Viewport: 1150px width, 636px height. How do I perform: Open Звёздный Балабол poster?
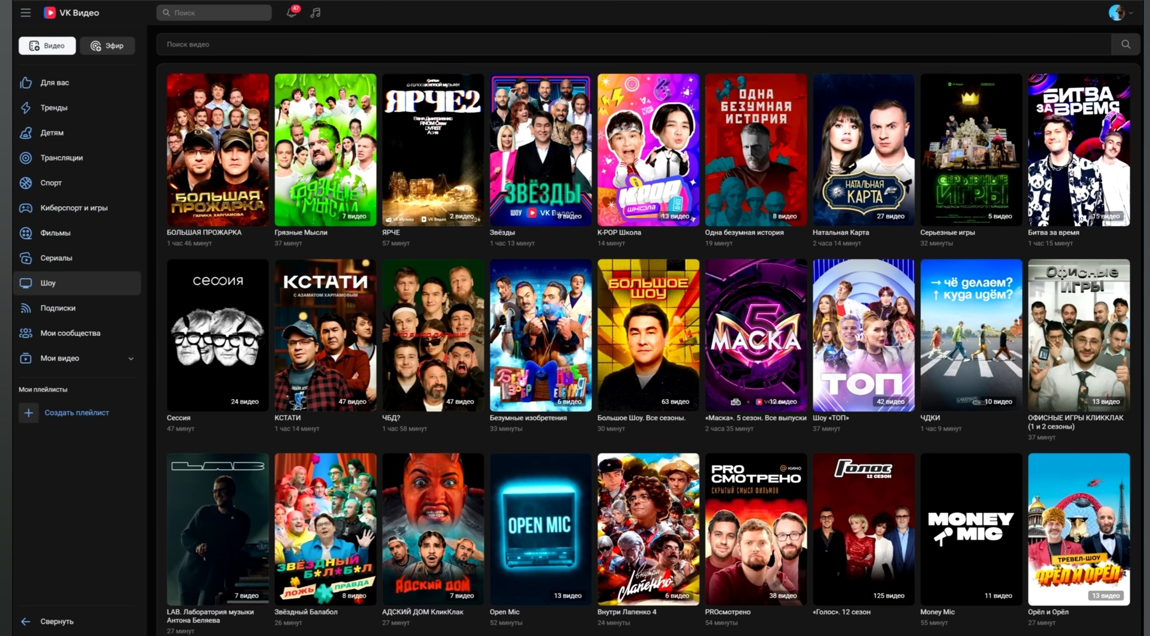pyautogui.click(x=326, y=529)
